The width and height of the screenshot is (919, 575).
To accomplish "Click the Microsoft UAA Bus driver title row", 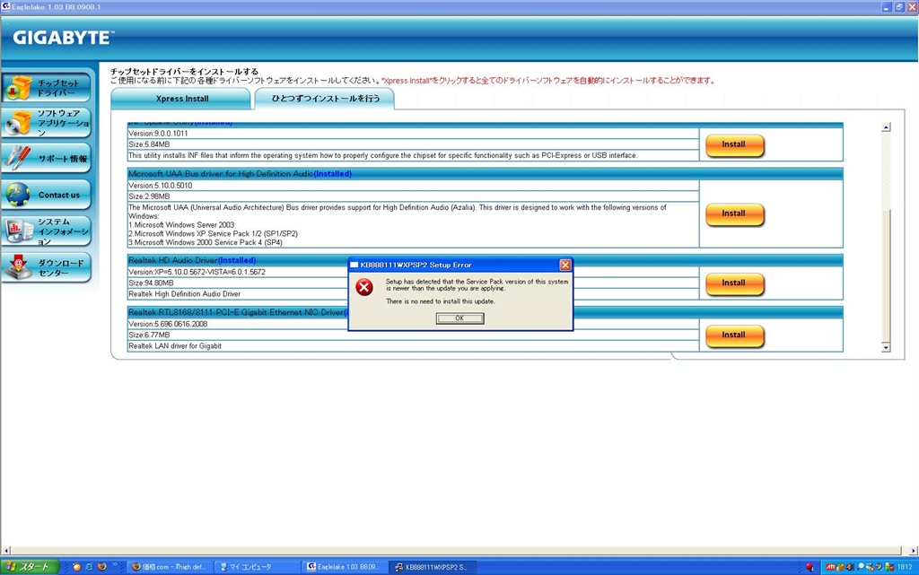I will (486, 174).
